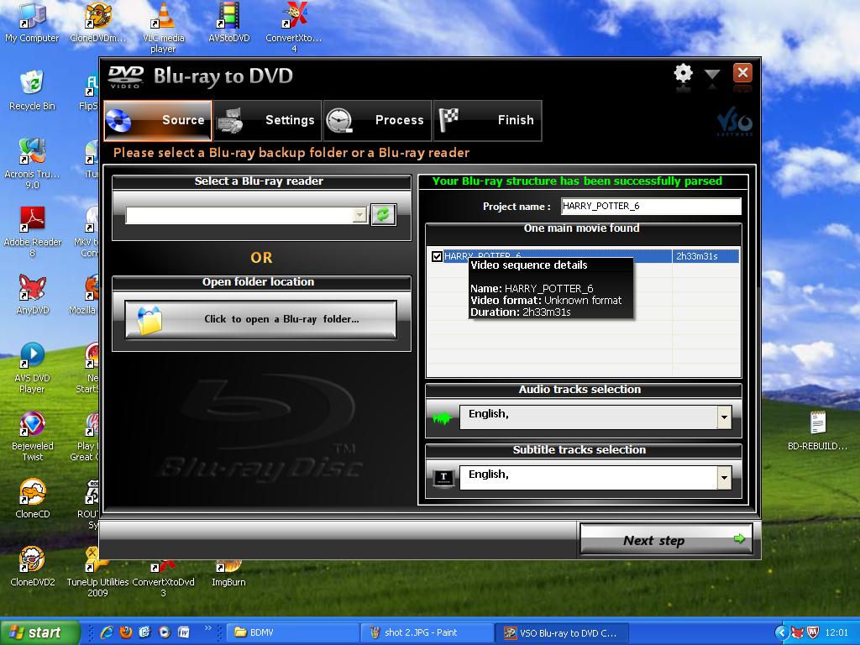860x645 pixels.
Task: Refresh the Blu-ray reader list
Action: click(x=383, y=214)
